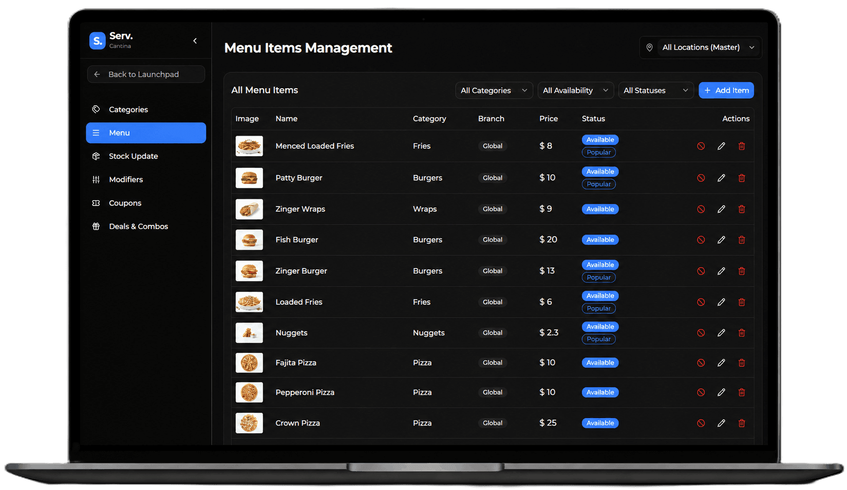Open the All Statuses filter dropdown

(656, 90)
